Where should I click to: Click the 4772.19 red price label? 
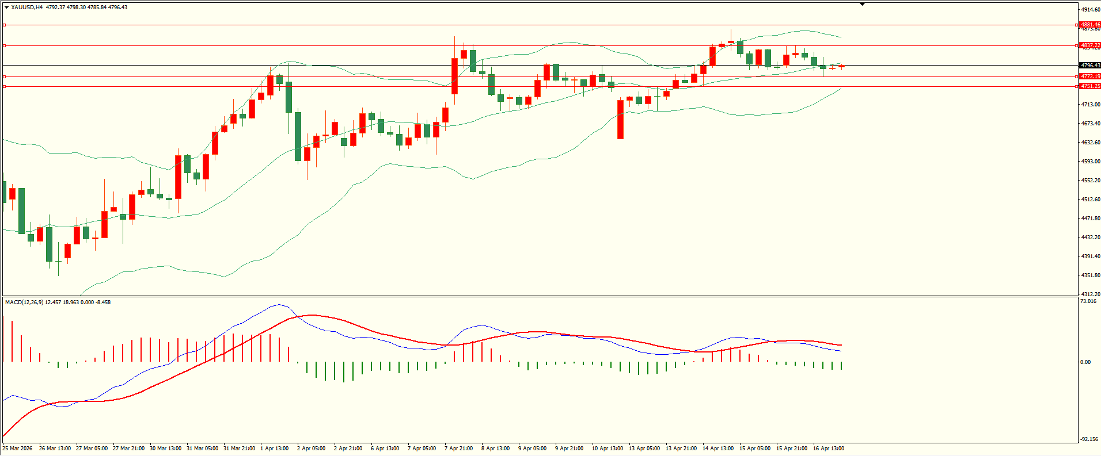1089,76
